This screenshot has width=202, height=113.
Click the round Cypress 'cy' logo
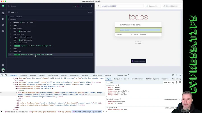tap(3, 70)
